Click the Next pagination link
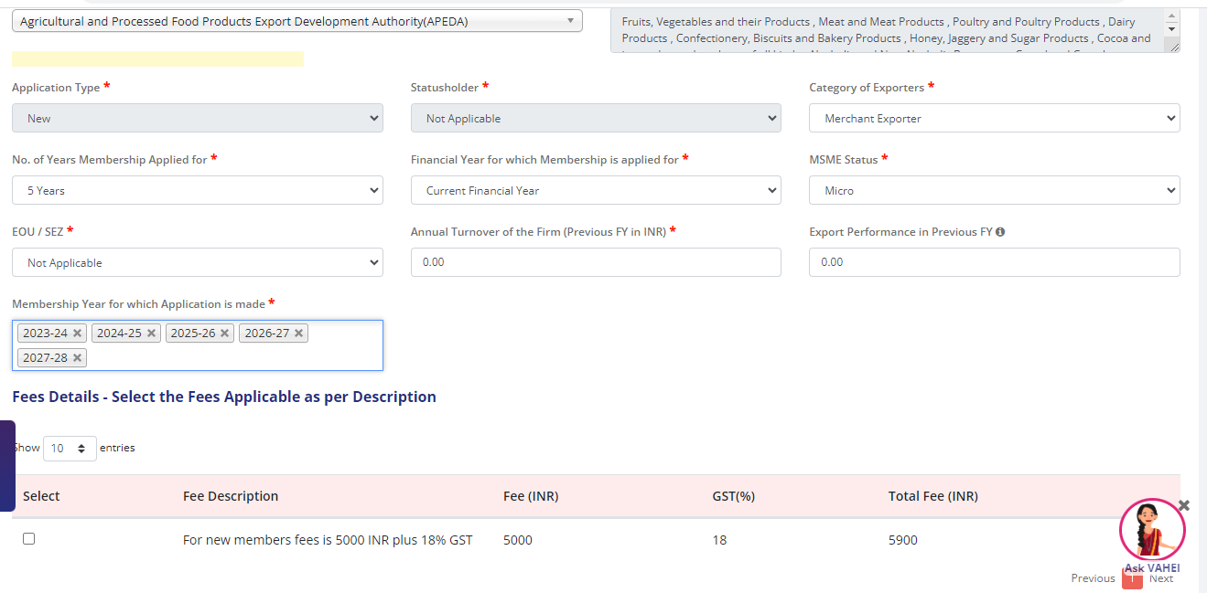Screen dimensions: 1207x593 pos(1161,578)
